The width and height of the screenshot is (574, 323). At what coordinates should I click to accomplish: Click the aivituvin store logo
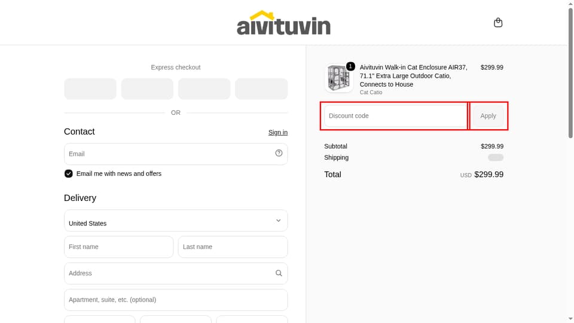tap(283, 23)
